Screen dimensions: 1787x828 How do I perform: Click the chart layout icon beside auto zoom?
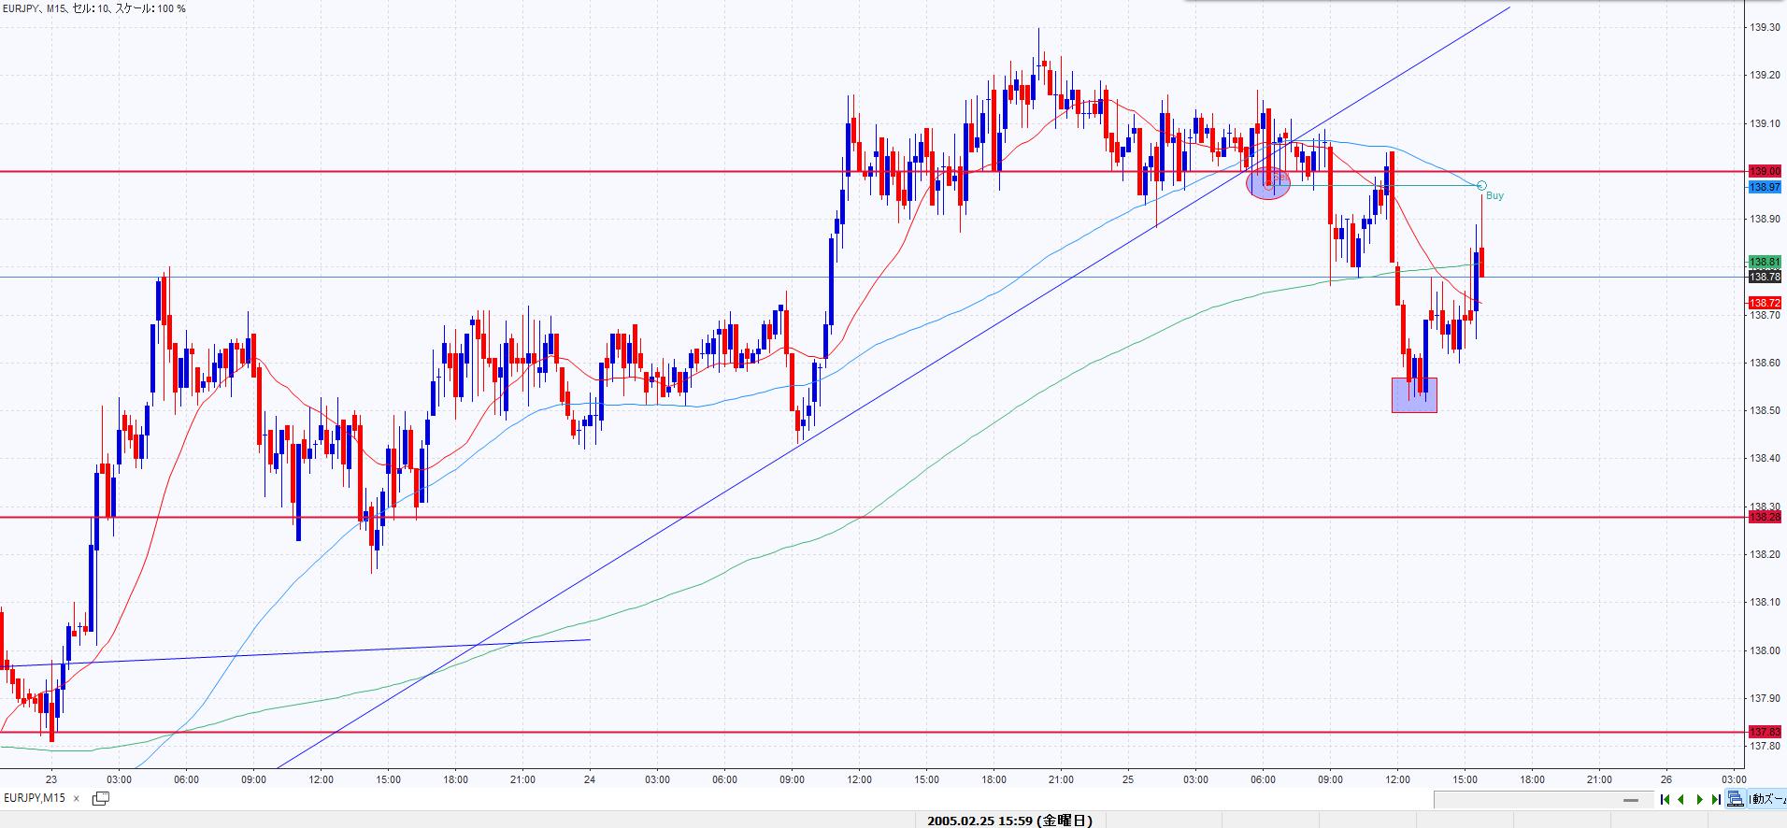click(1736, 799)
